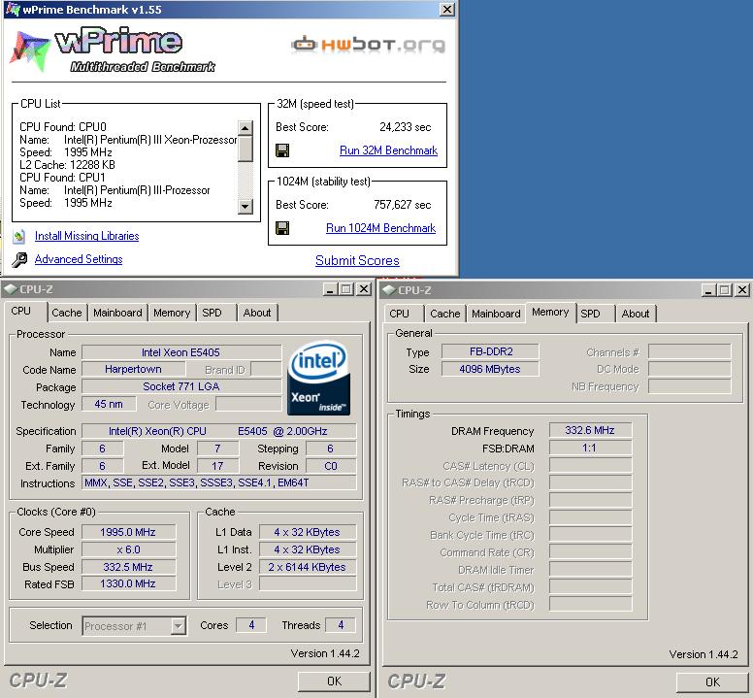The width and height of the screenshot is (753, 698).
Task: Close the wPrime Benchmark window
Action: pos(447,9)
